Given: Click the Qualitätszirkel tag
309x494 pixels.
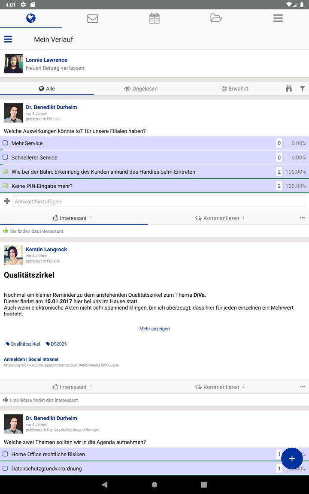Looking at the screenshot, I should 23,344.
